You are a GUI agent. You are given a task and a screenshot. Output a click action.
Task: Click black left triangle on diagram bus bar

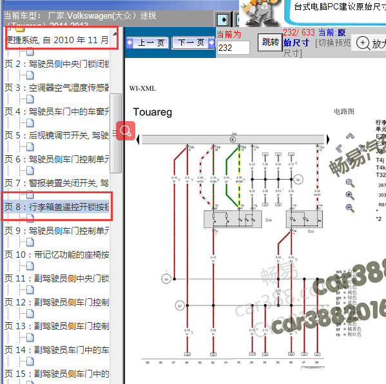138,139
